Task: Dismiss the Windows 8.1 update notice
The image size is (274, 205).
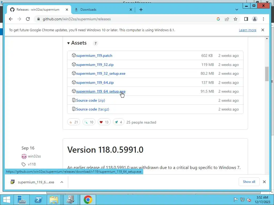Action: tap(263, 30)
